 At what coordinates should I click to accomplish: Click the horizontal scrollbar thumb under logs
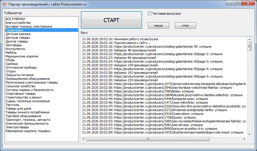tap(148, 139)
